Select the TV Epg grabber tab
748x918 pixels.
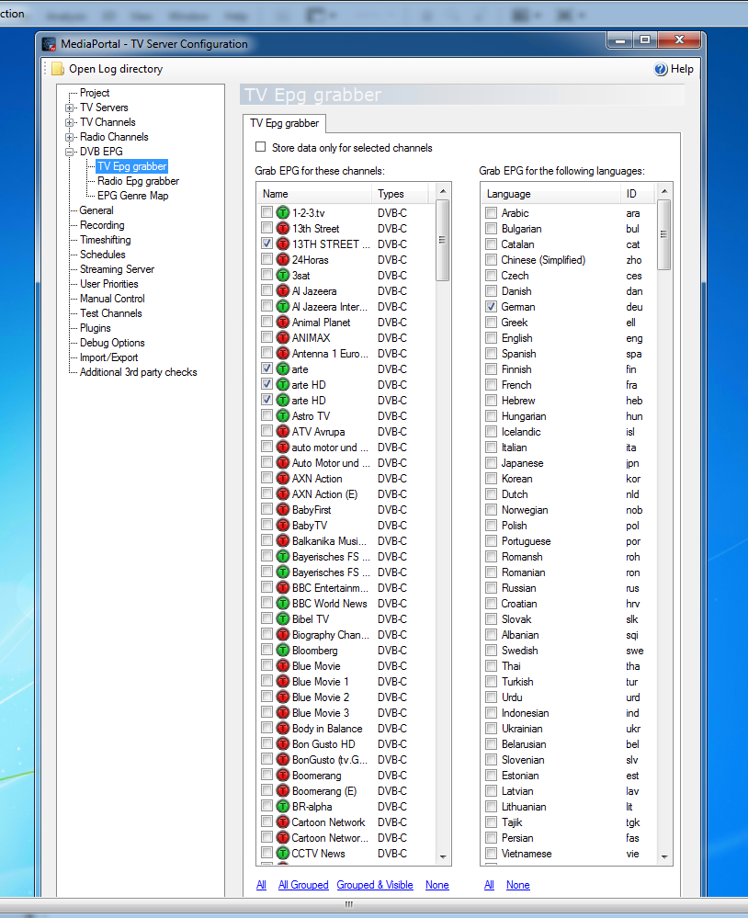coord(285,123)
